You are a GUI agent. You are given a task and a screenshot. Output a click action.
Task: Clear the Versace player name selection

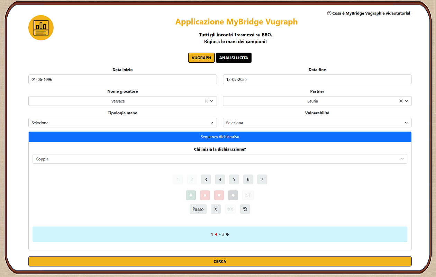206,101
